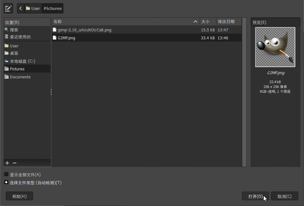The image size is (304, 206).
Task: Click Open (打开(O)) button
Action: pyautogui.click(x=255, y=196)
